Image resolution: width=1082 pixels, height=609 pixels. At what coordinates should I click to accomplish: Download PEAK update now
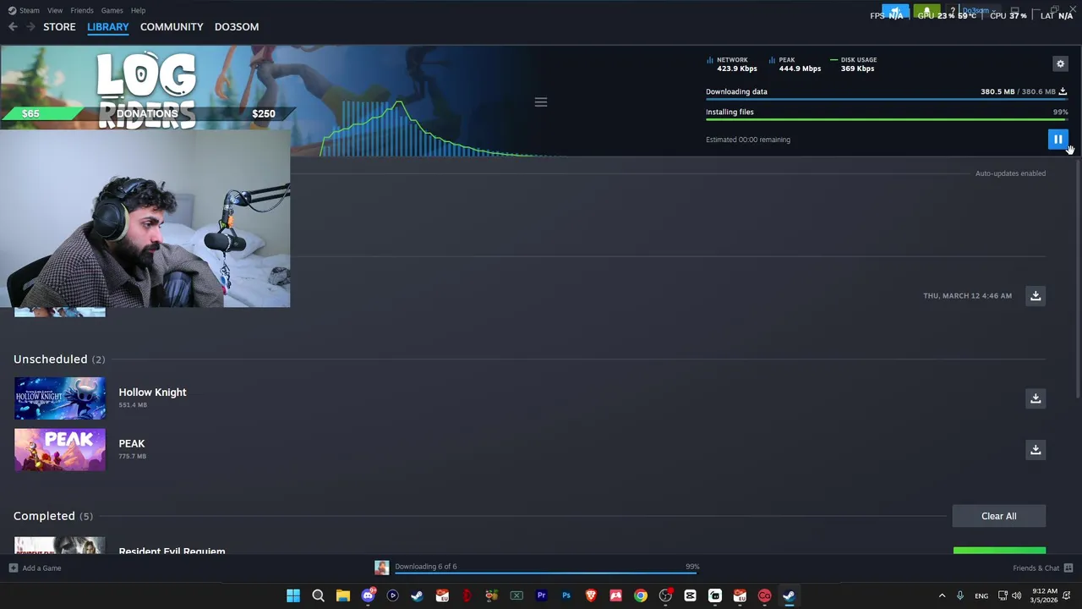point(1036,450)
